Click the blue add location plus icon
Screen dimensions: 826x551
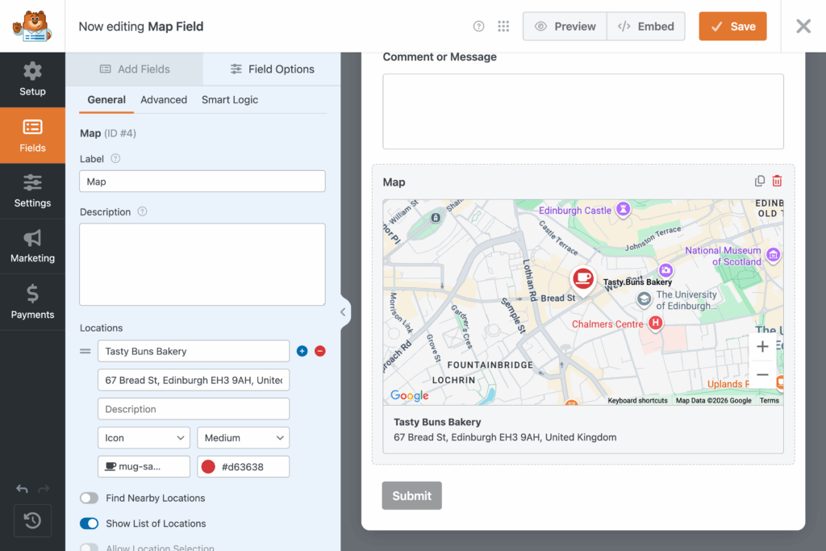[302, 351]
